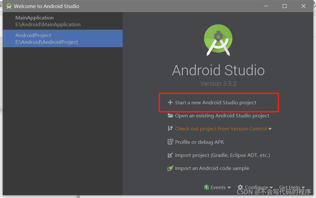316x198 pixels.
Task: Open the Events label
Action: 218,187
